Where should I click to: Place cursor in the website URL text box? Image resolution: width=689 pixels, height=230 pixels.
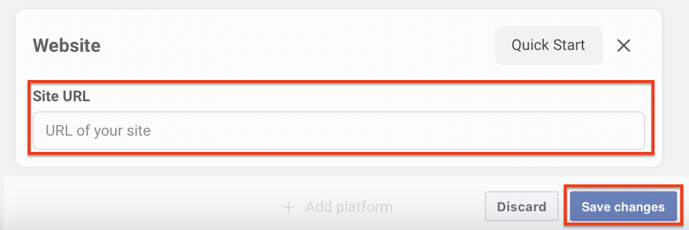click(339, 131)
